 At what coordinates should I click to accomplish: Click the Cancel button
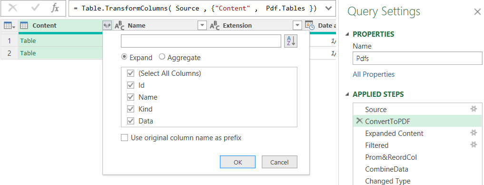[x=279, y=162]
